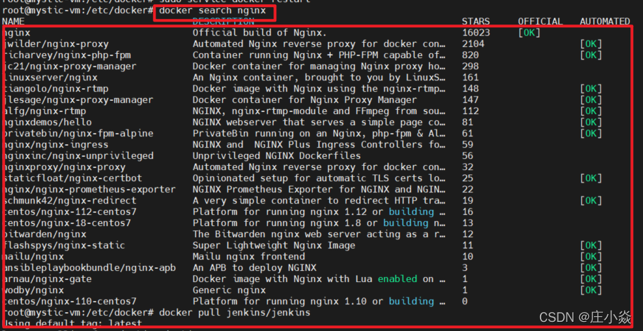The width and height of the screenshot is (643, 331).
Task: Click 'Super Lightweight Nginx Image' description
Action: pyautogui.click(x=274, y=246)
